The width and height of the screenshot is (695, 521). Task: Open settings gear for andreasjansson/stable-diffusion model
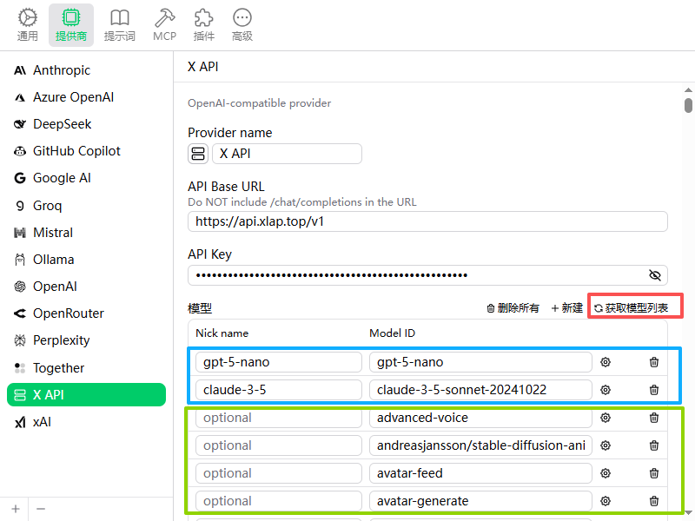click(x=606, y=445)
